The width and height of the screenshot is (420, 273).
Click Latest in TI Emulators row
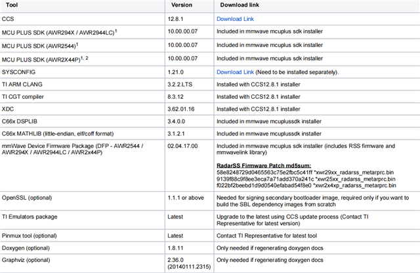(x=175, y=217)
